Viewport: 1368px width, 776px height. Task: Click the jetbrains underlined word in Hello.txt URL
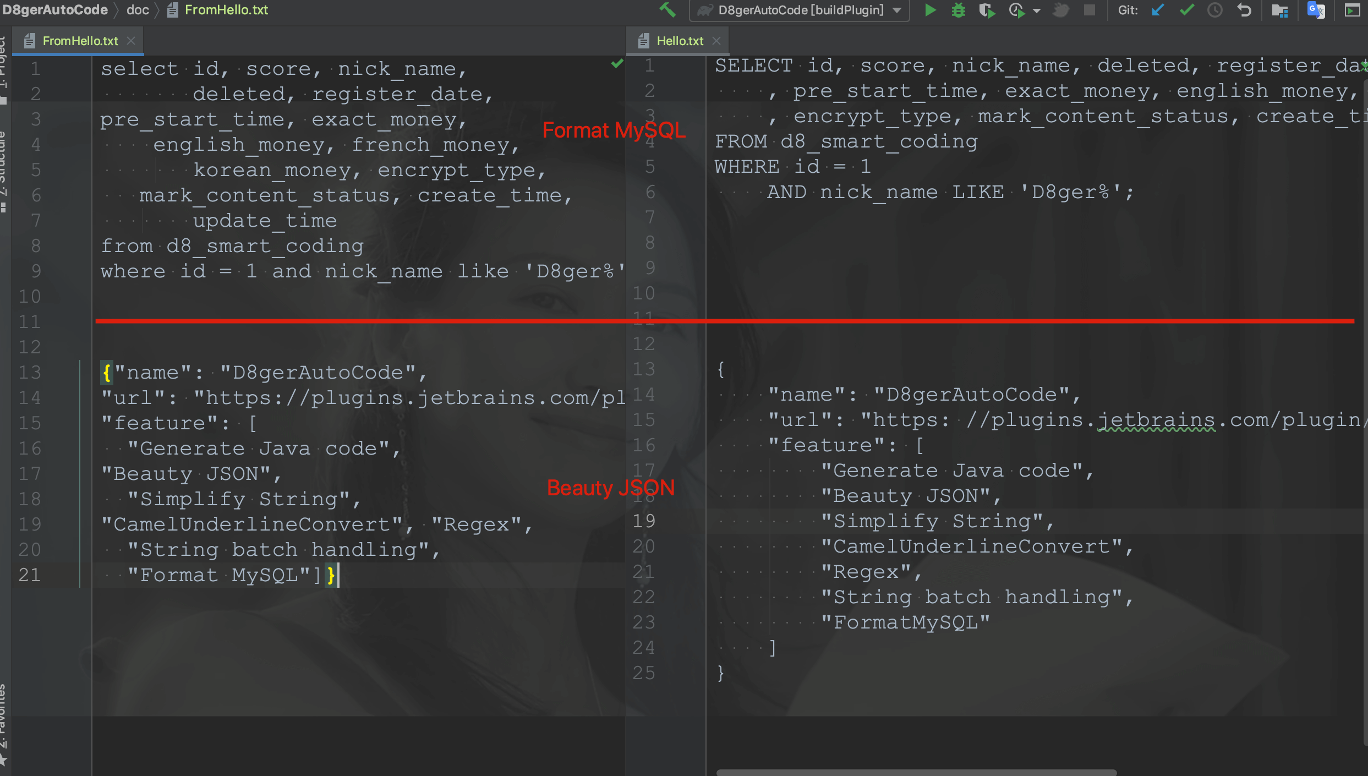point(1156,421)
